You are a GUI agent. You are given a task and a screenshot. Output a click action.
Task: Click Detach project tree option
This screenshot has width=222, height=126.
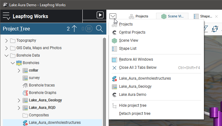pyautogui.click(x=135, y=114)
